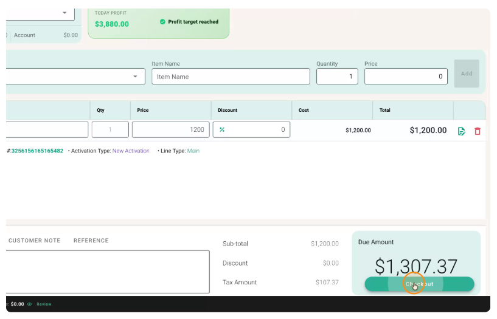
Task: Click the Price input field above the table
Action: tap(406, 77)
